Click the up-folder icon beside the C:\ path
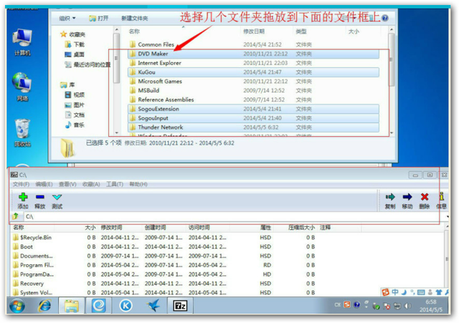Image resolution: width=459 pixels, height=323 pixels. coord(16,216)
